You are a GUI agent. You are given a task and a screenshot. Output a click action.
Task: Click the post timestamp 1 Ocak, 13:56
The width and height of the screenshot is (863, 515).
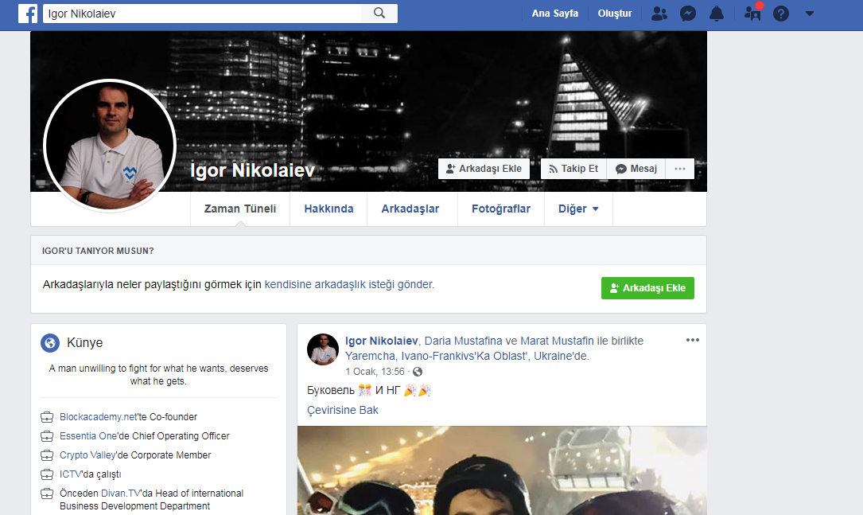coord(375,372)
